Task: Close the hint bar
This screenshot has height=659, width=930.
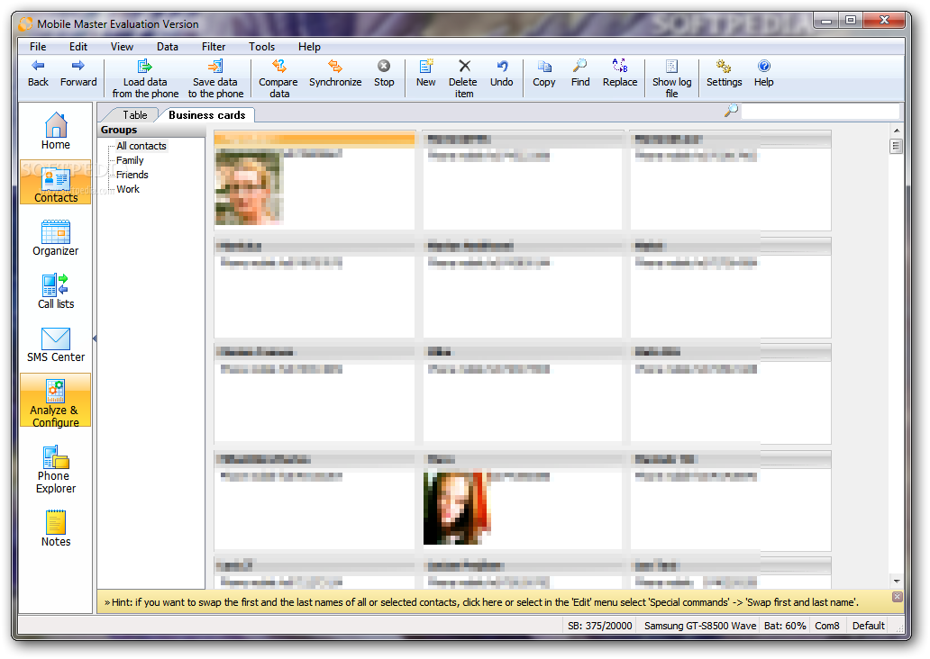Action: coord(897,597)
